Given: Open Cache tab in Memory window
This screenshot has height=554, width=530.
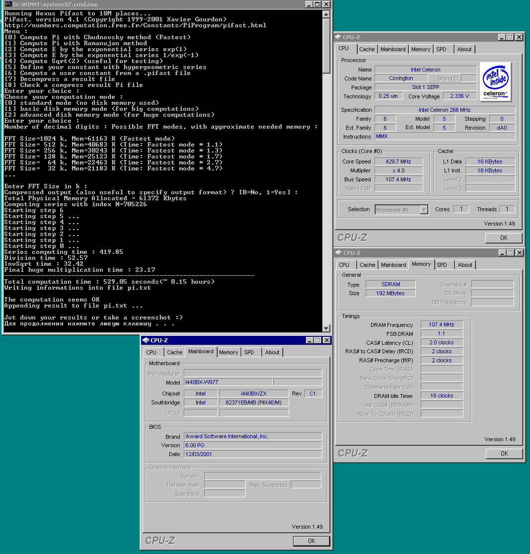Looking at the screenshot, I should click(x=368, y=265).
